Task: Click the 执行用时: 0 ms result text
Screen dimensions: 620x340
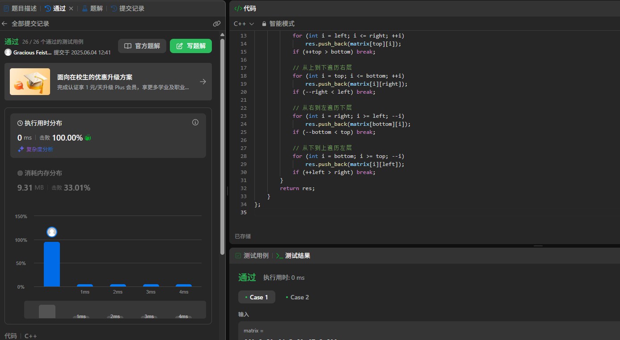Action: tap(284, 278)
